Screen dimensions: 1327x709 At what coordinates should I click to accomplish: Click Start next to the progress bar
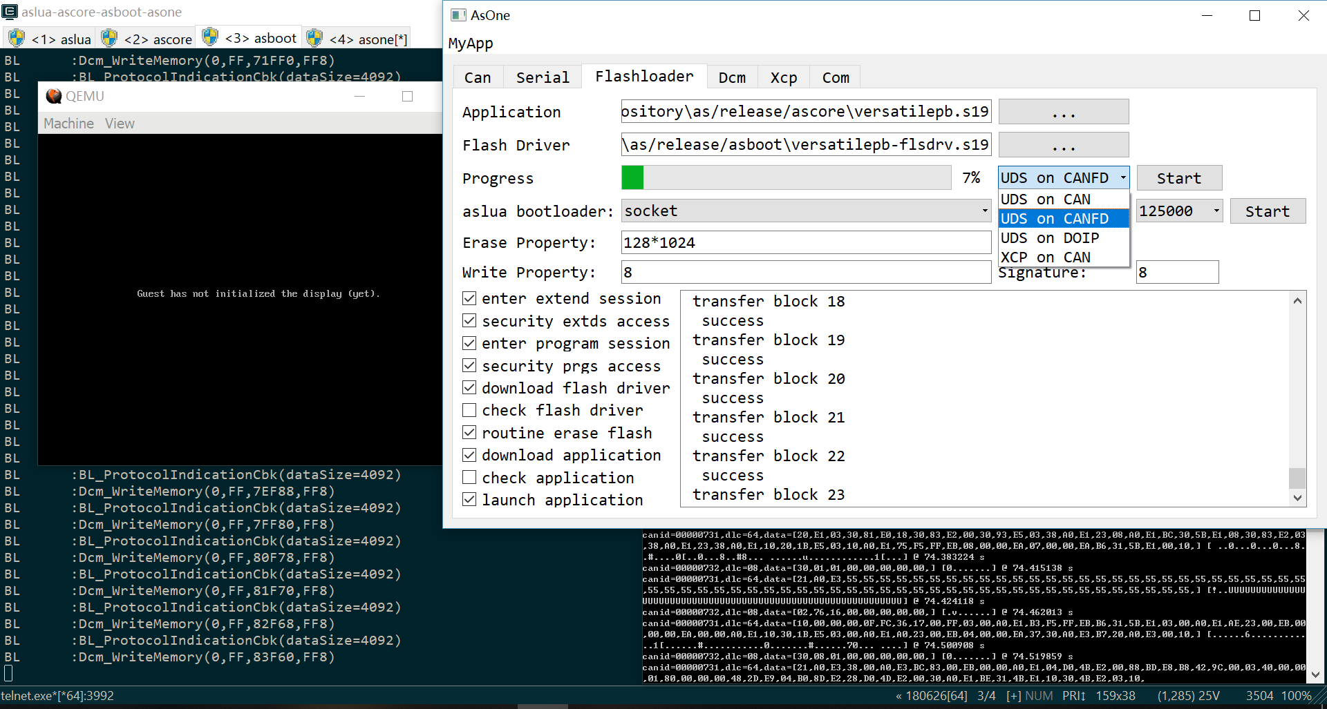[x=1179, y=178]
